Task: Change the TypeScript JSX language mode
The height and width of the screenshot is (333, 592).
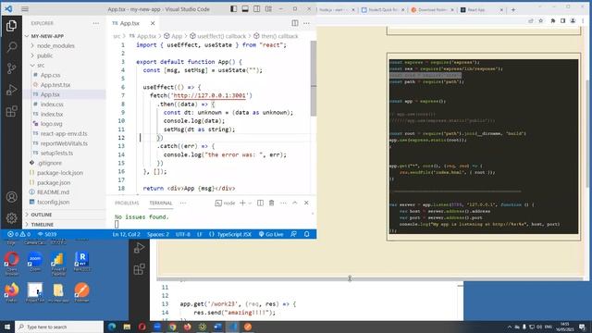Action: pos(234,234)
